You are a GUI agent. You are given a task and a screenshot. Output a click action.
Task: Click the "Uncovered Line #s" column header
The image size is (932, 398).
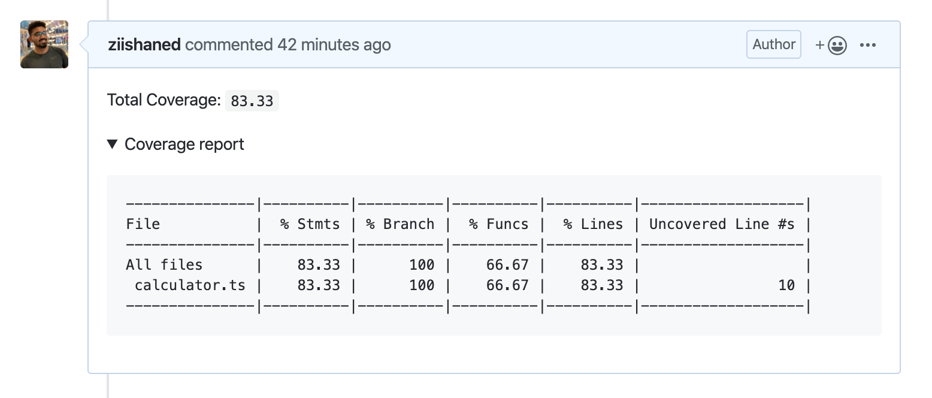[x=722, y=224]
